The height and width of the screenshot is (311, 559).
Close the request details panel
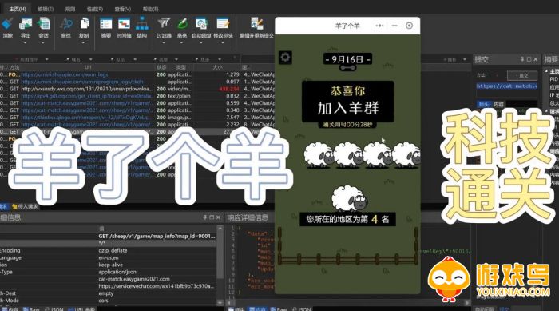pos(218,217)
